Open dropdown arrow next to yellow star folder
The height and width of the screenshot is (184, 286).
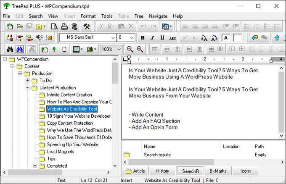44,26
